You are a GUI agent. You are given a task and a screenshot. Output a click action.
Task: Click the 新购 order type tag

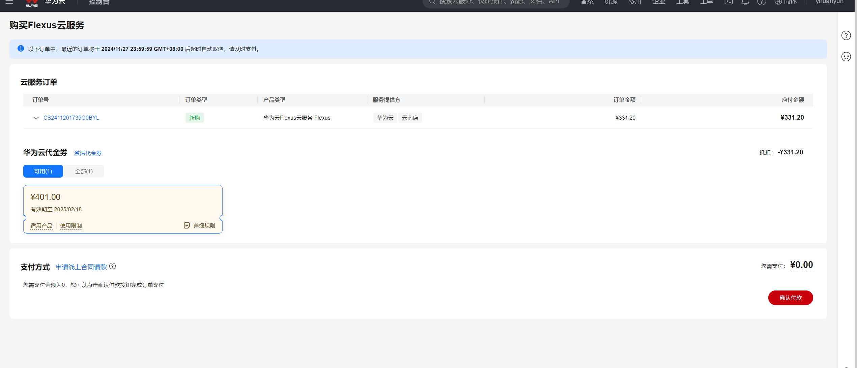[x=195, y=118]
